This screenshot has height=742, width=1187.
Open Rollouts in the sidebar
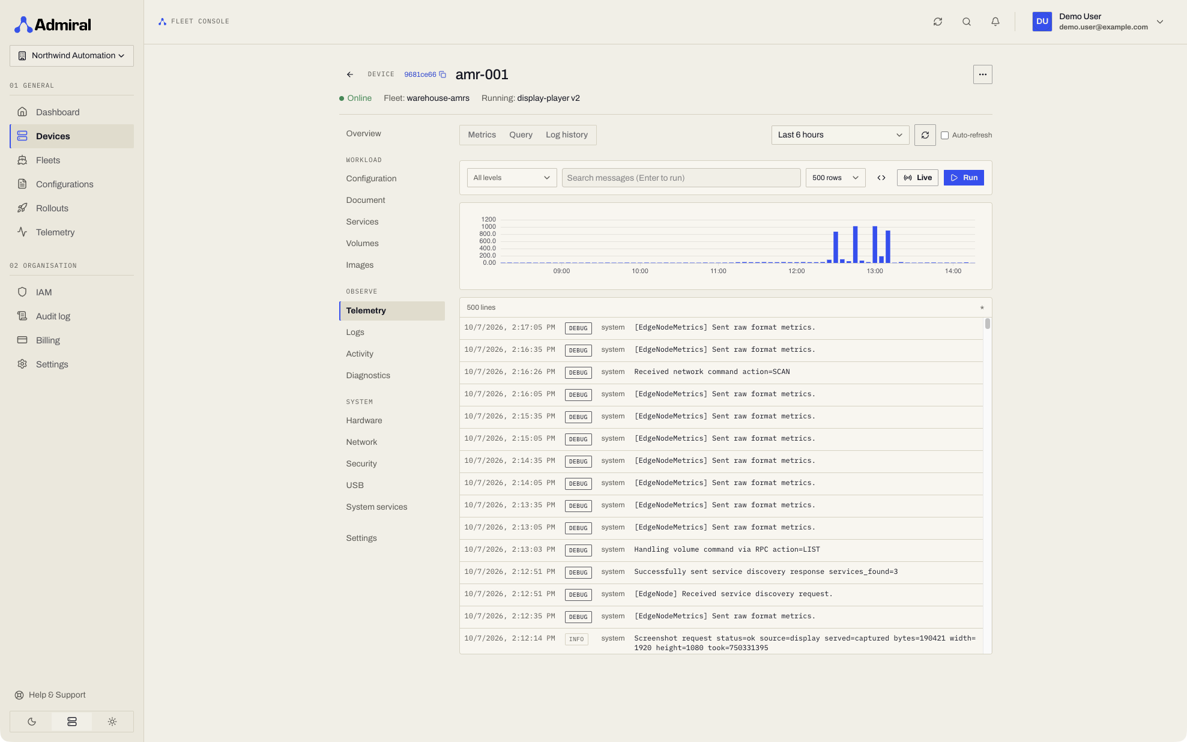(x=72, y=208)
